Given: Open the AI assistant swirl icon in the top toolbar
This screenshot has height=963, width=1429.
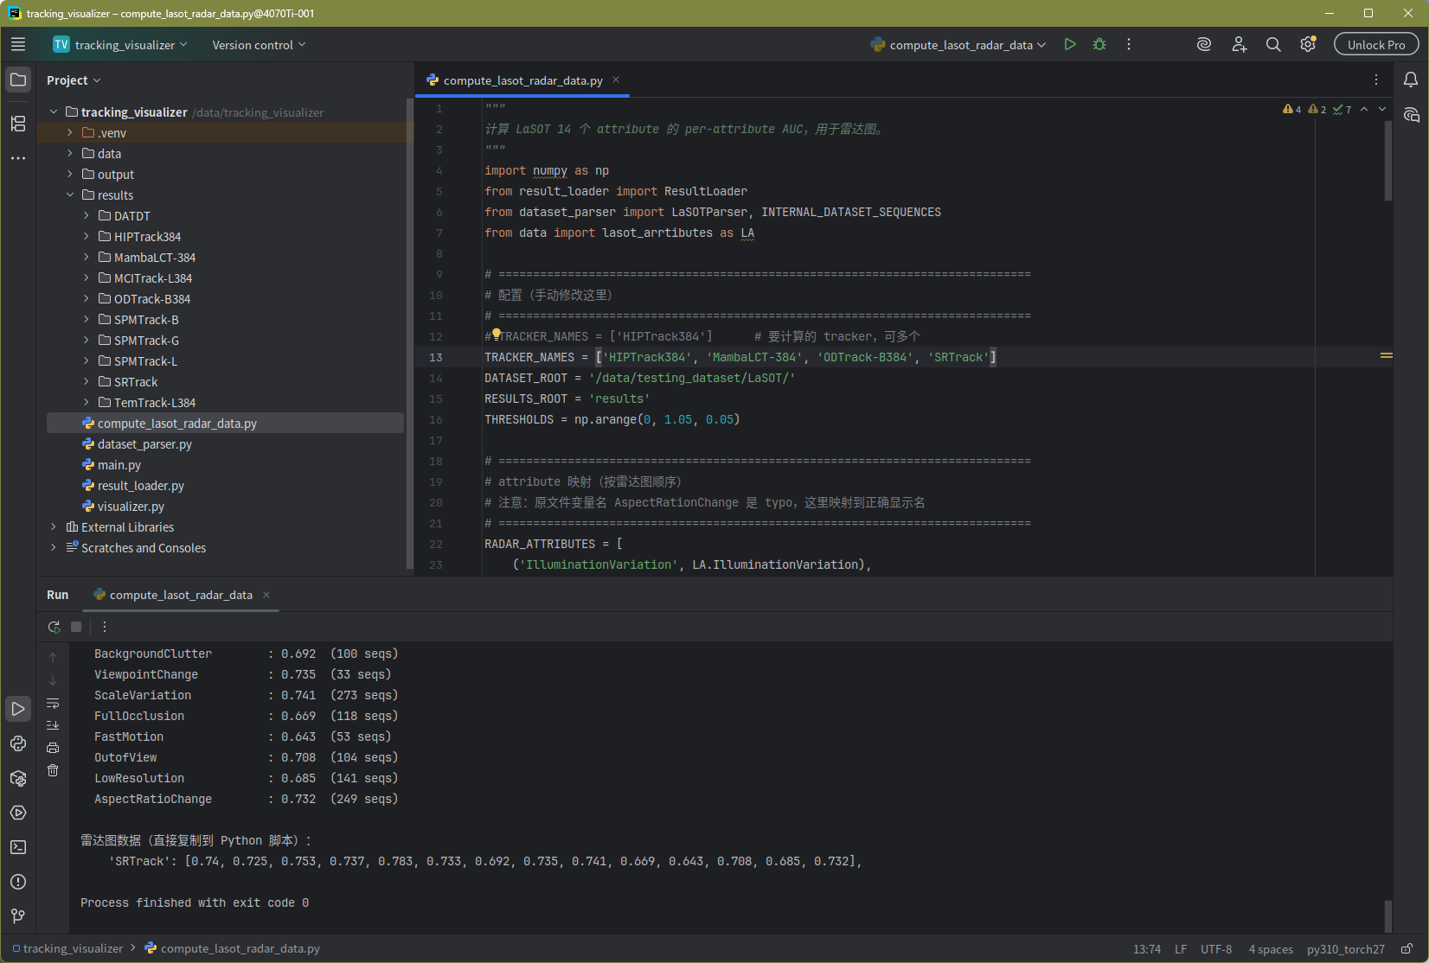Looking at the screenshot, I should click(x=1204, y=44).
